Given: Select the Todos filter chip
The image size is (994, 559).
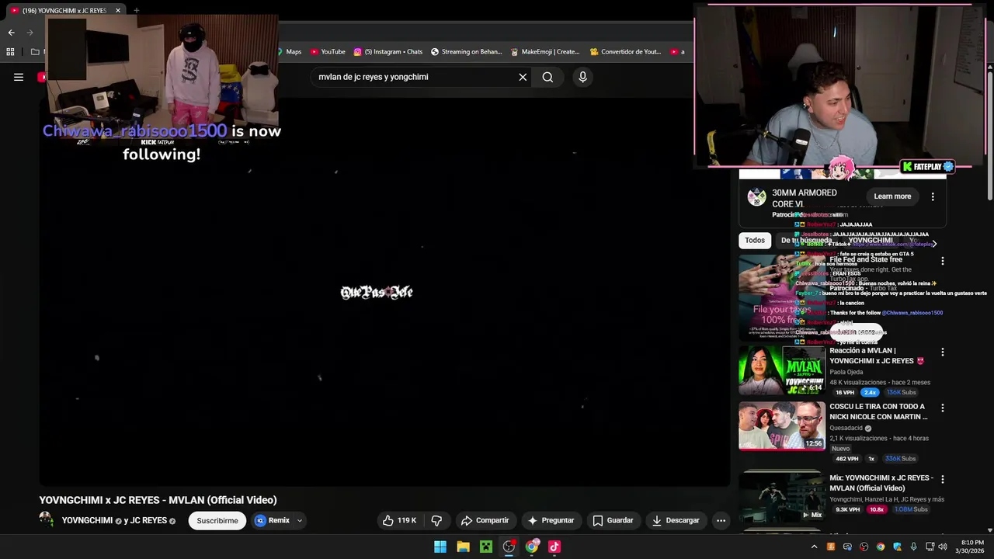Looking at the screenshot, I should [x=755, y=240].
